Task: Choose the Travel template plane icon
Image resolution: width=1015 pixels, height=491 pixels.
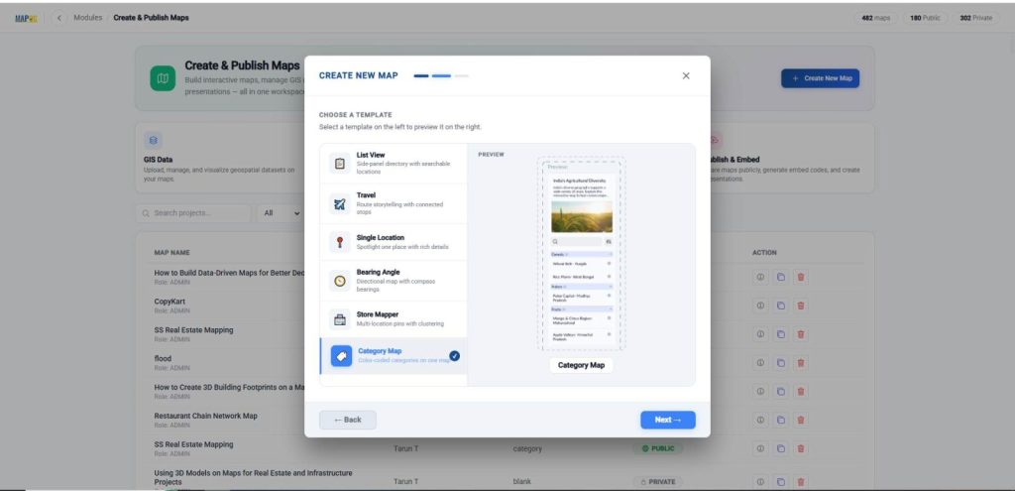Action: point(340,204)
